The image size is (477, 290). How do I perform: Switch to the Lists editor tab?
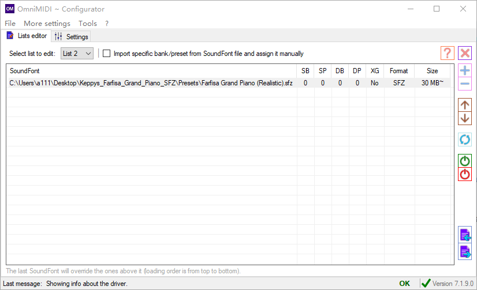27,36
